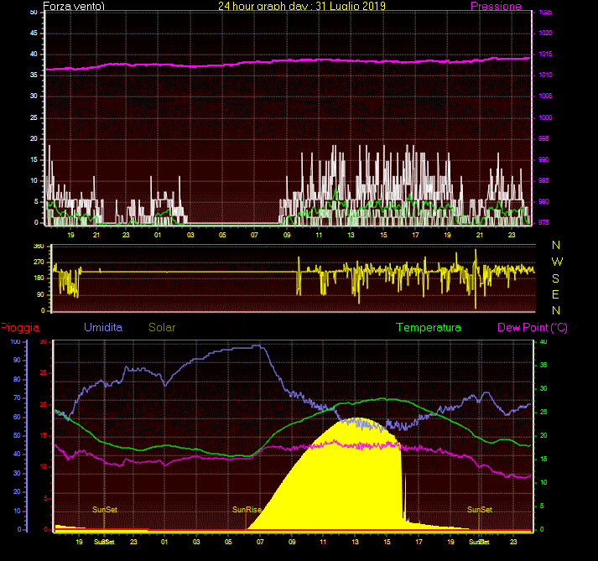The width and height of the screenshot is (598, 561).
Task: Click hour label 07 under the bottom graph
Action: tap(260, 542)
